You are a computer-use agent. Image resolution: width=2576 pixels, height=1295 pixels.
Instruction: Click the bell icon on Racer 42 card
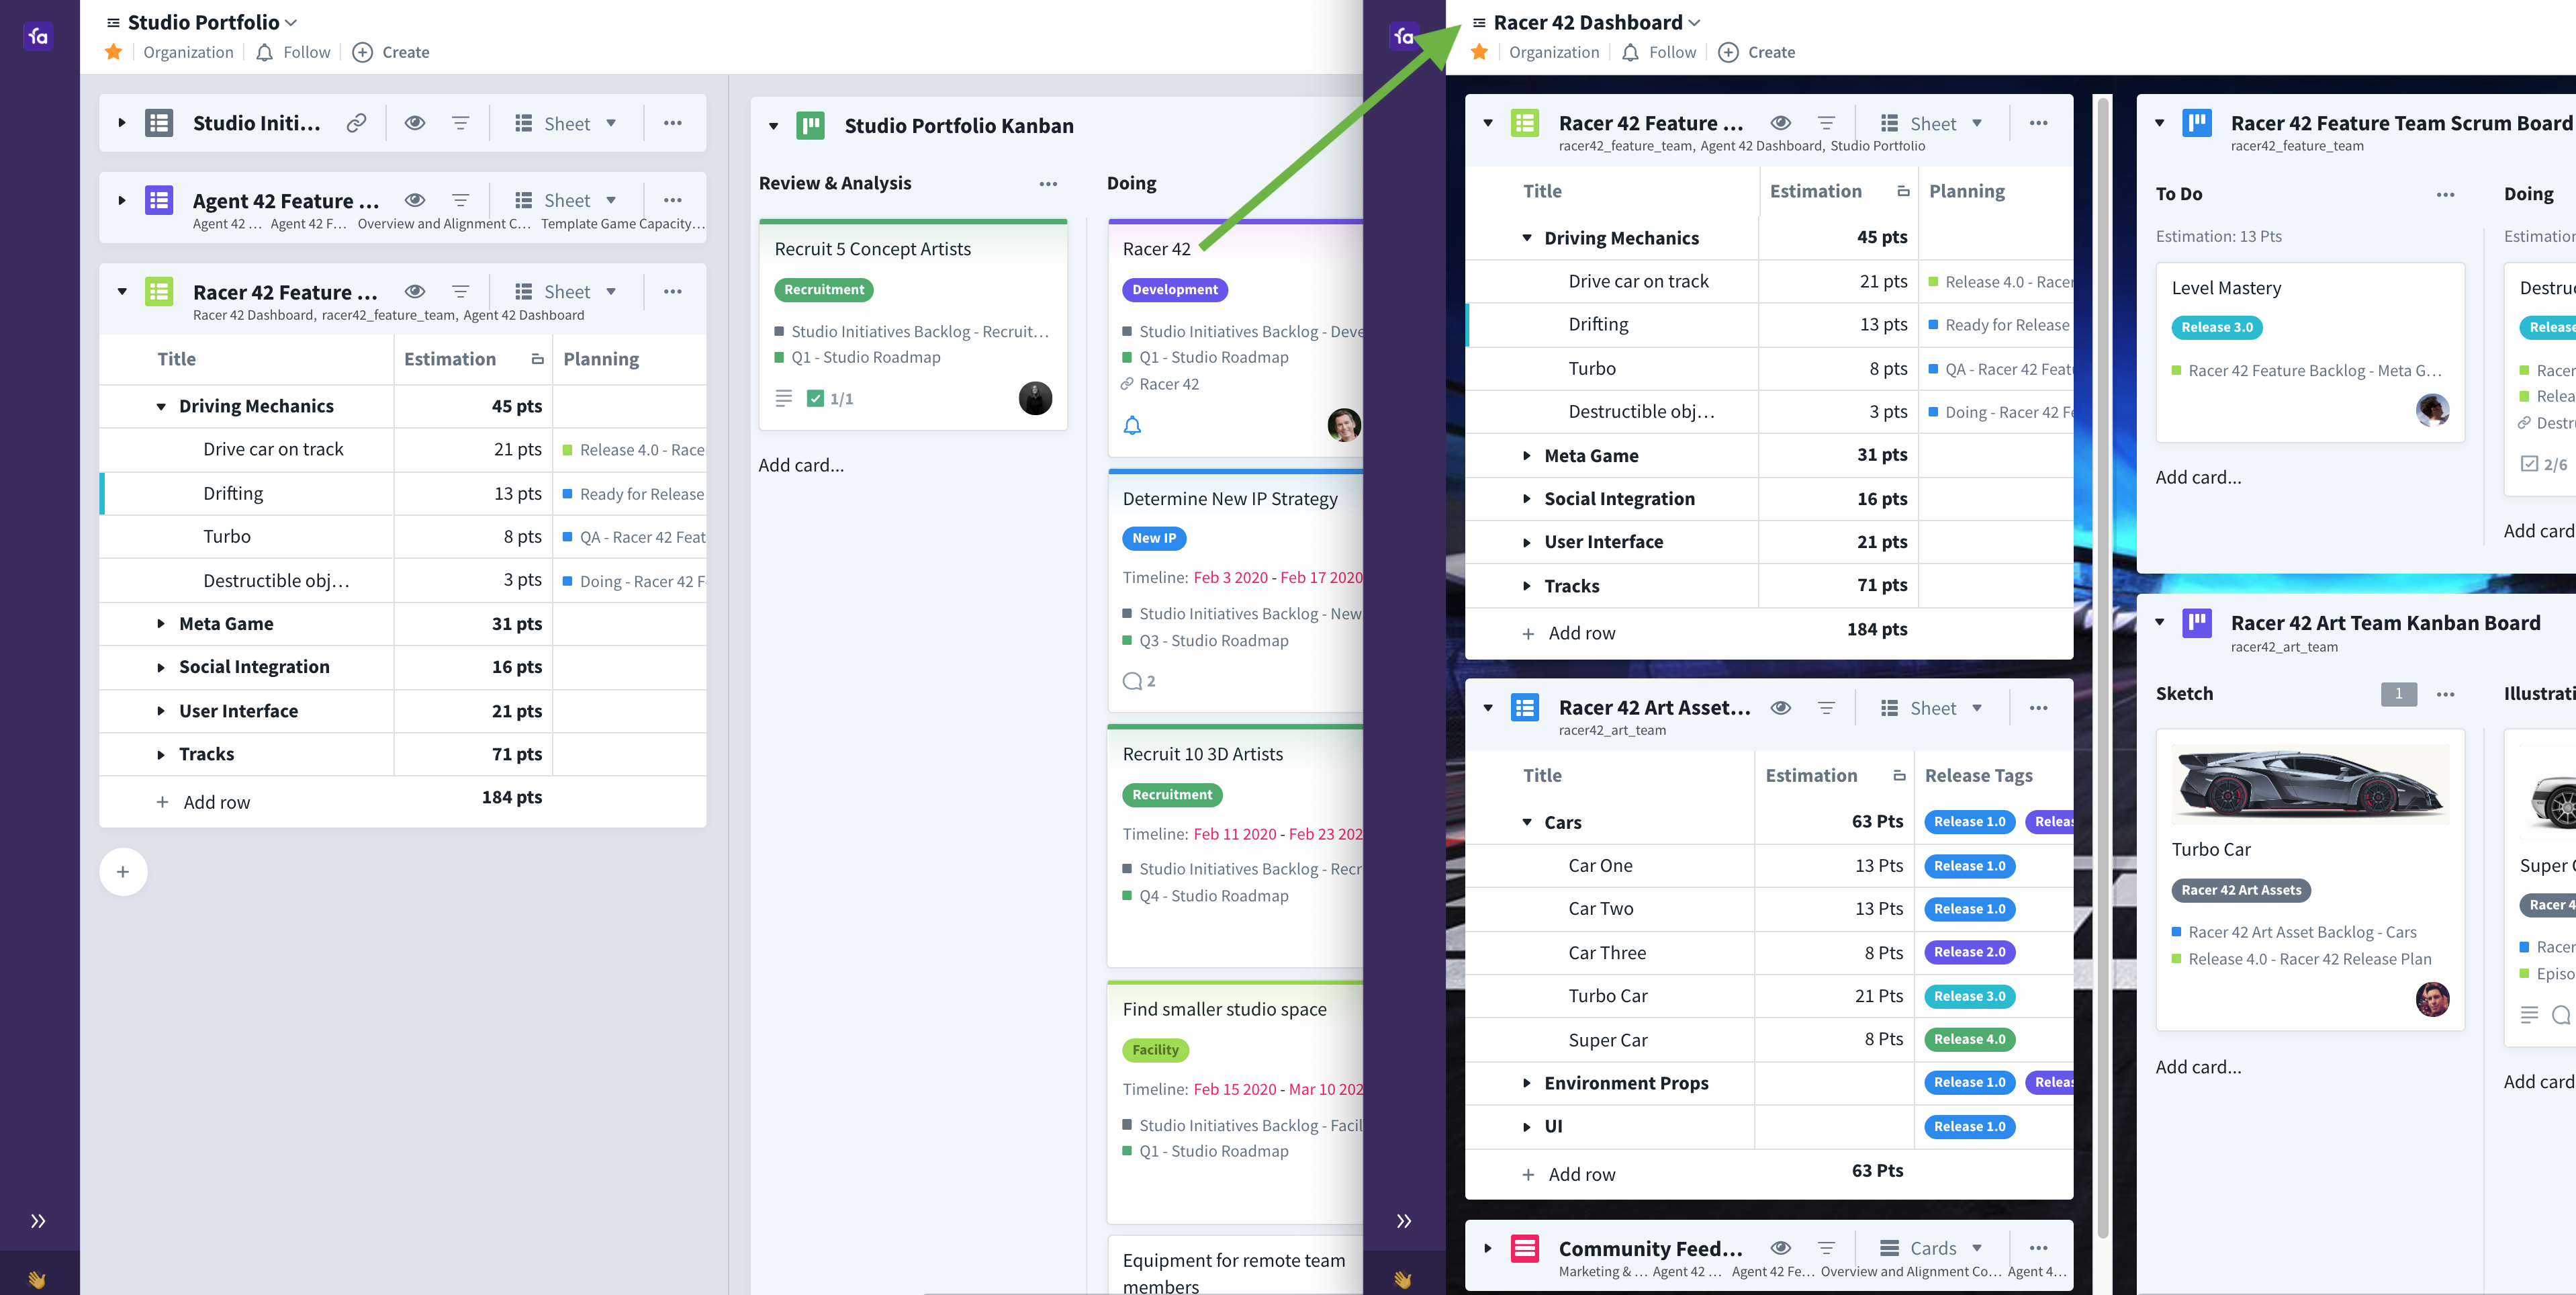coord(1132,426)
